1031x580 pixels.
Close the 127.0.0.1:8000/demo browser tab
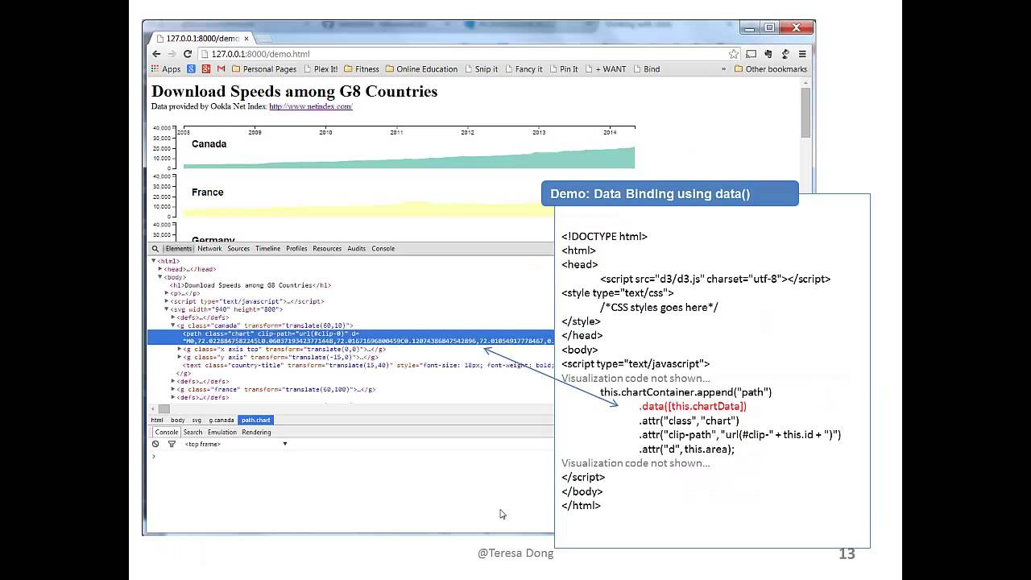(x=246, y=39)
